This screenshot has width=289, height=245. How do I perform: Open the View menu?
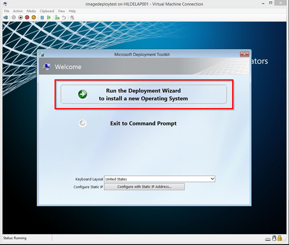pyautogui.click(x=62, y=11)
